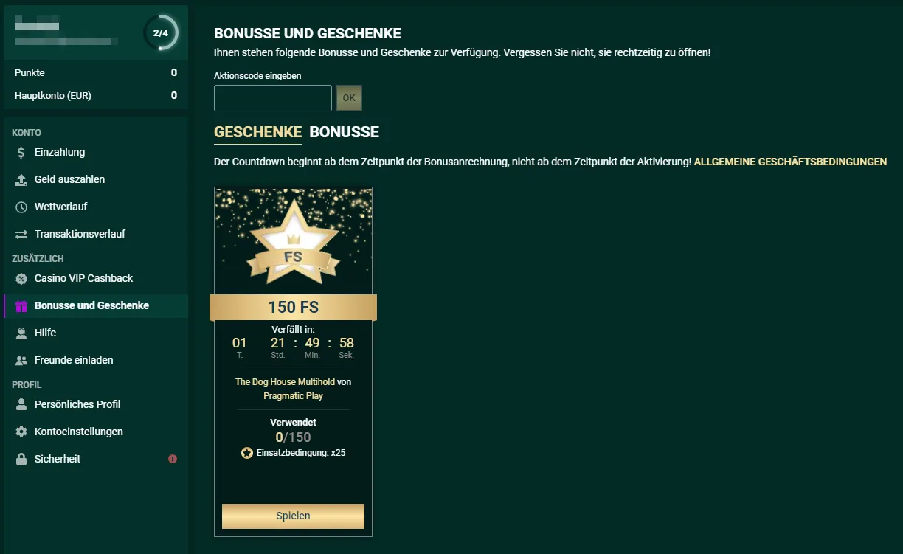Click the star icon beside Einsatzbedingung
Viewport: 903px width, 554px height.
point(247,453)
